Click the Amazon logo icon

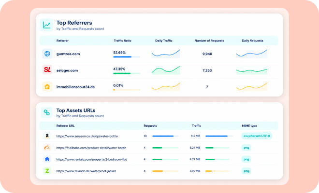click(47, 136)
